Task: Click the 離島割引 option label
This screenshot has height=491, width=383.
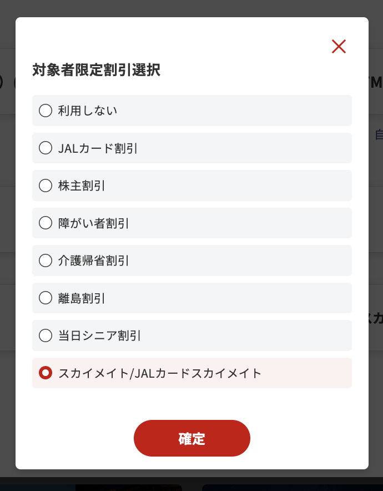Action: click(x=82, y=298)
